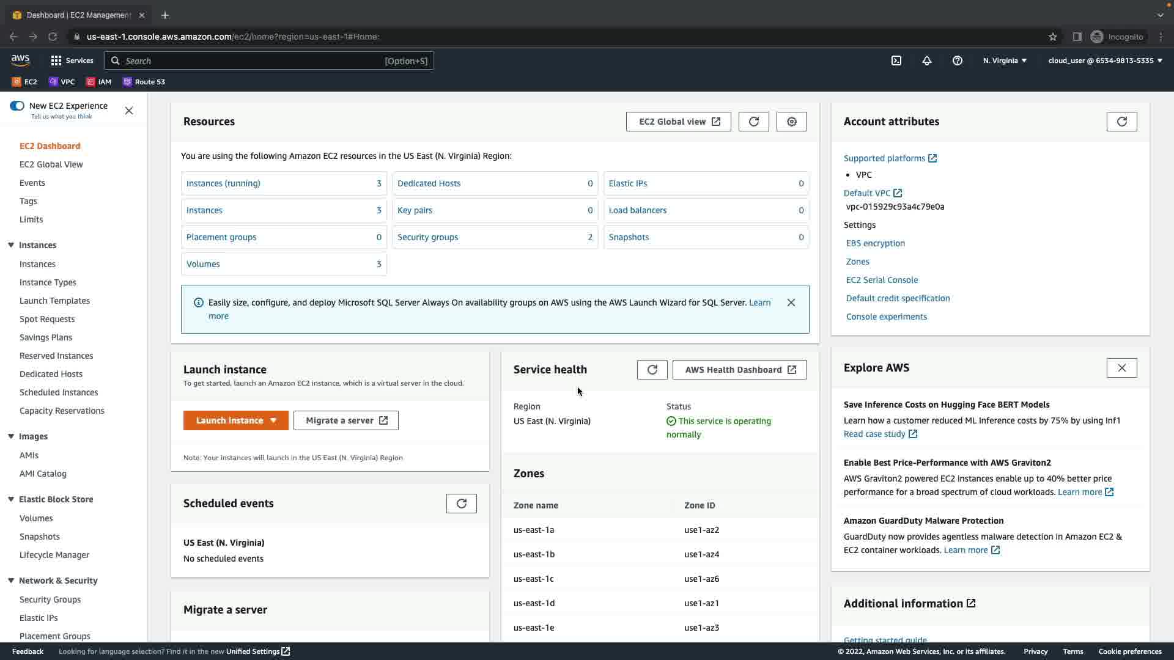
Task: Refresh the Service health panel
Action: pyautogui.click(x=652, y=370)
